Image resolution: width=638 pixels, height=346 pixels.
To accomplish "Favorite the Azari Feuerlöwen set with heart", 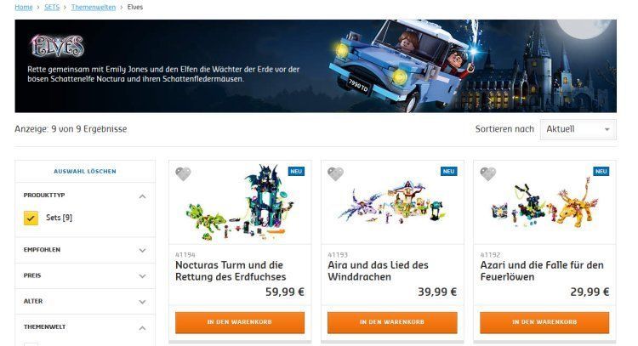I will pyautogui.click(x=488, y=173).
